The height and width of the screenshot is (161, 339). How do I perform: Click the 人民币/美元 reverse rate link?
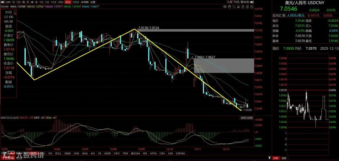click(296, 16)
